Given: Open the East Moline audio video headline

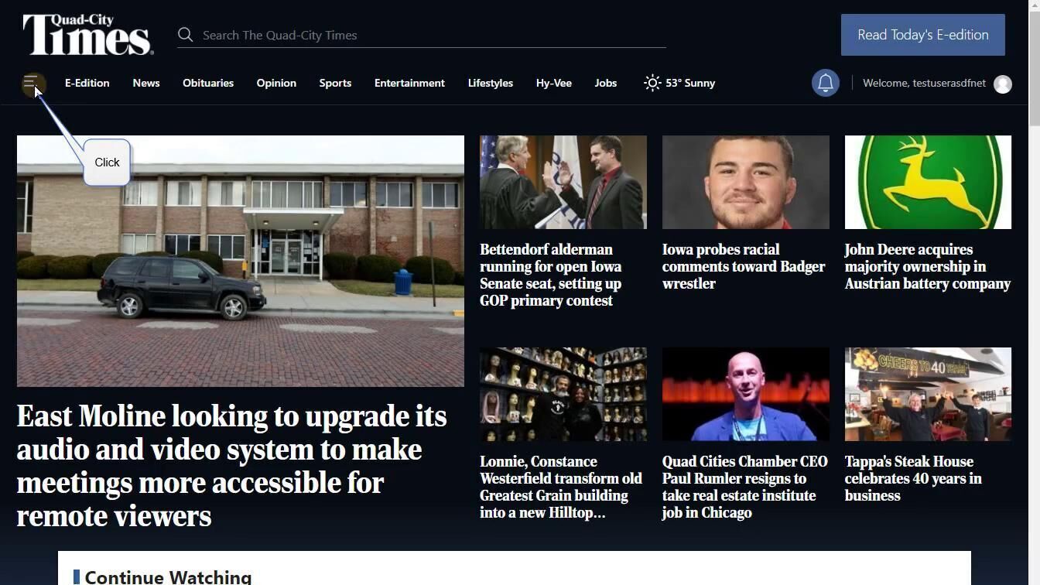Looking at the screenshot, I should 232,466.
